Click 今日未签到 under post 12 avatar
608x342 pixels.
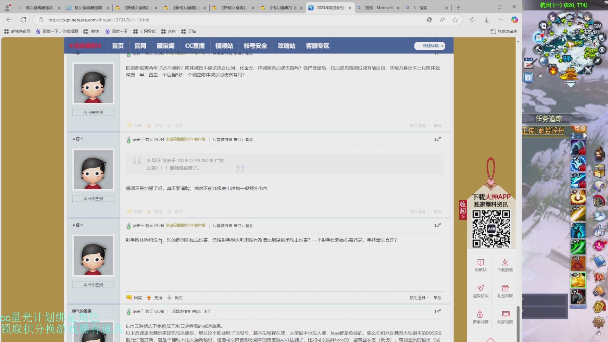click(93, 199)
